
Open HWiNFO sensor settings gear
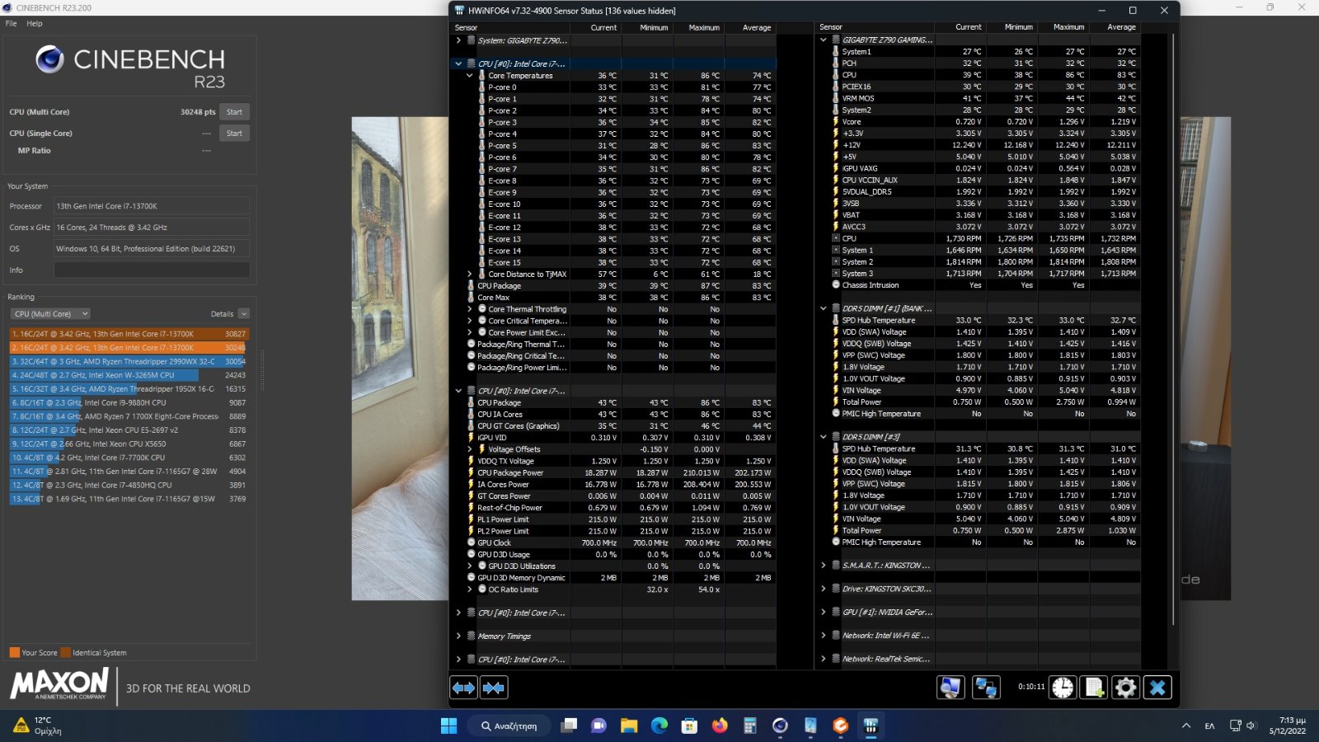coord(1125,688)
